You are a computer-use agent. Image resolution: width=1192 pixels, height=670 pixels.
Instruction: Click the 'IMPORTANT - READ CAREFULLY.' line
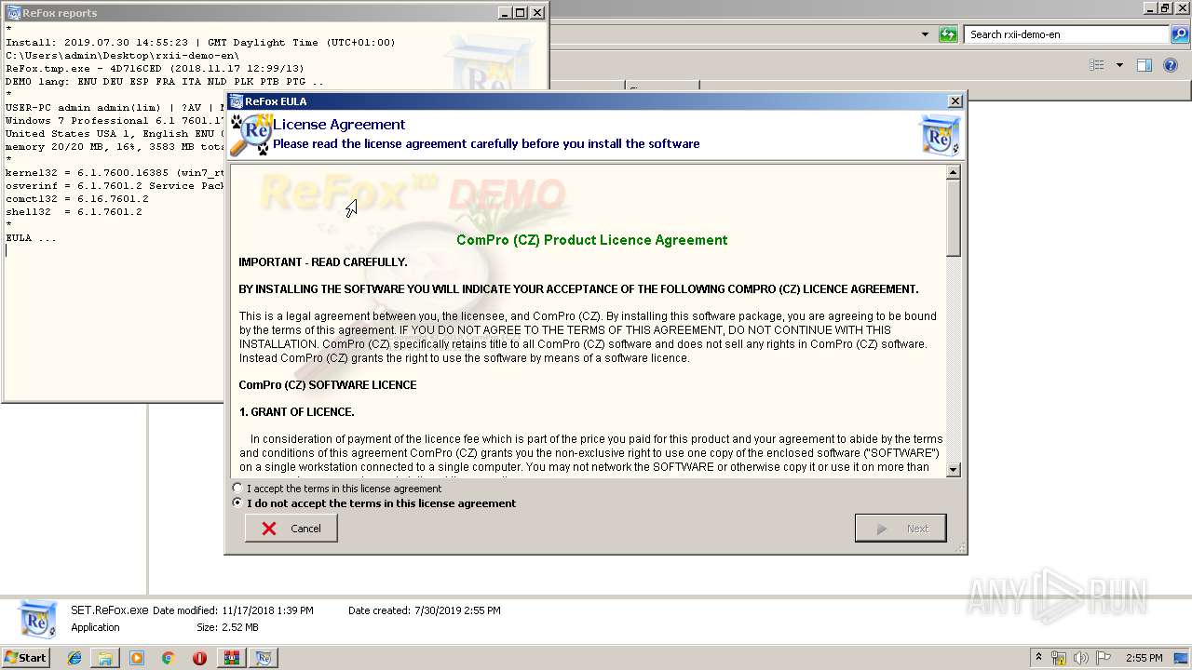(323, 262)
